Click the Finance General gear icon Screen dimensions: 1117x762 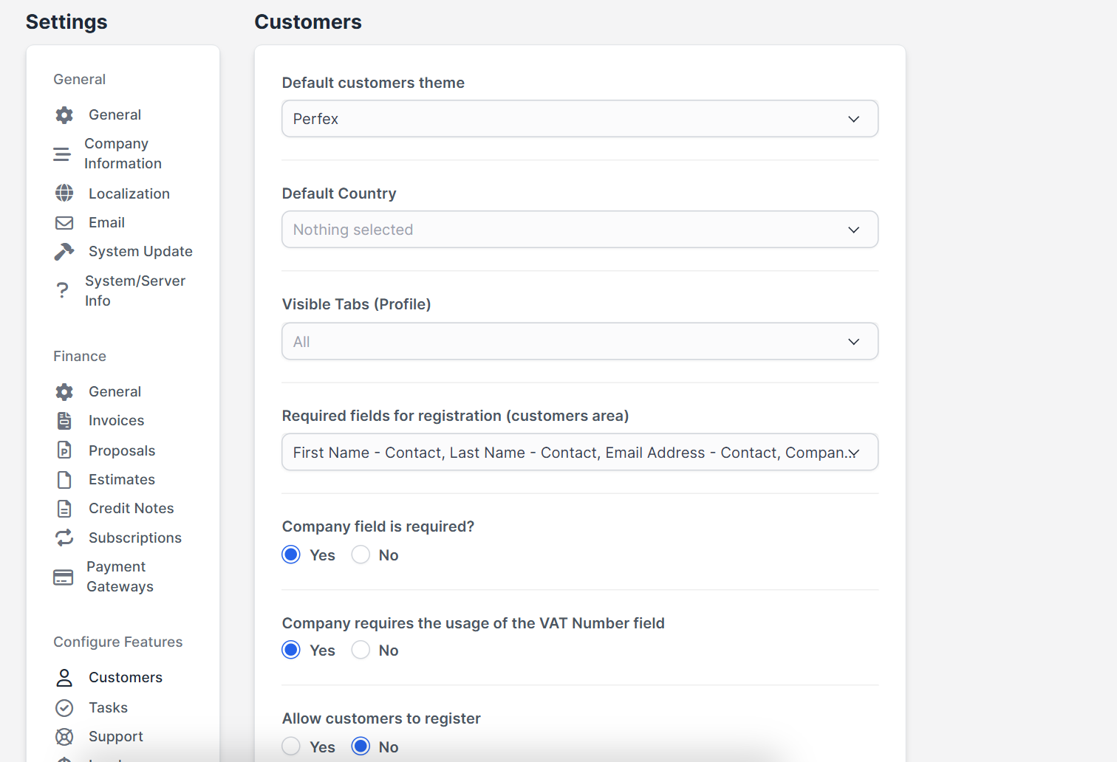click(64, 392)
